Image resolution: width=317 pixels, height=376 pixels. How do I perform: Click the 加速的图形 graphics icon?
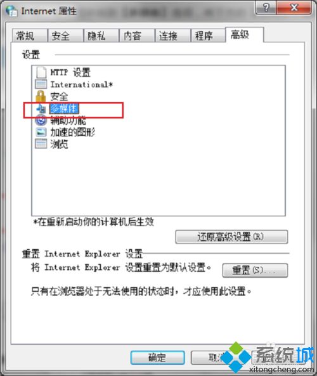coord(41,132)
